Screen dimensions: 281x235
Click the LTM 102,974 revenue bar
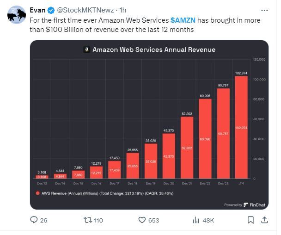[x=241, y=127]
